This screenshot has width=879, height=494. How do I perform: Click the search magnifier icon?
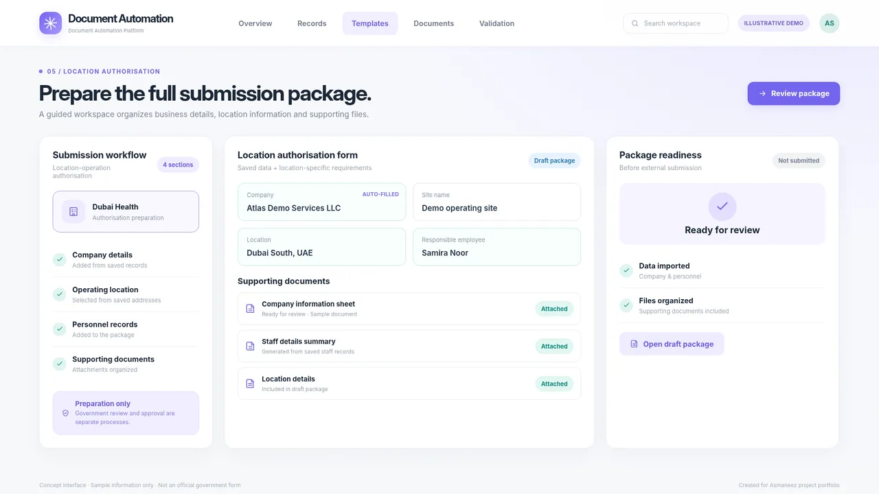coord(635,23)
